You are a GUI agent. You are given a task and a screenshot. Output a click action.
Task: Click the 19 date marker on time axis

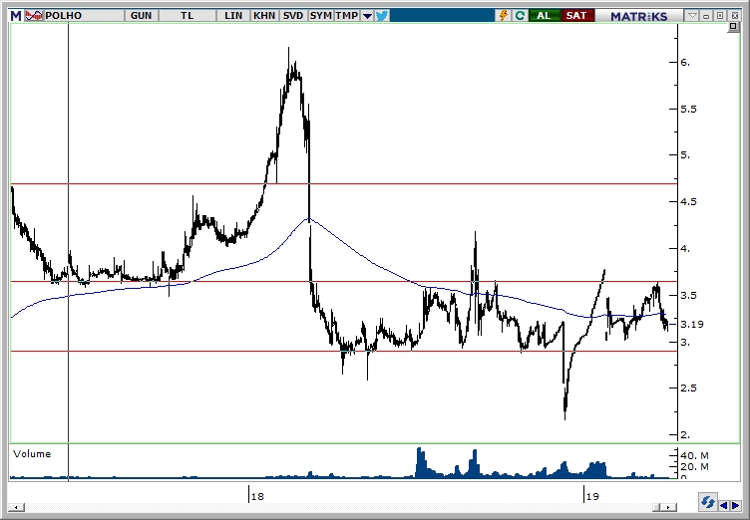(592, 496)
